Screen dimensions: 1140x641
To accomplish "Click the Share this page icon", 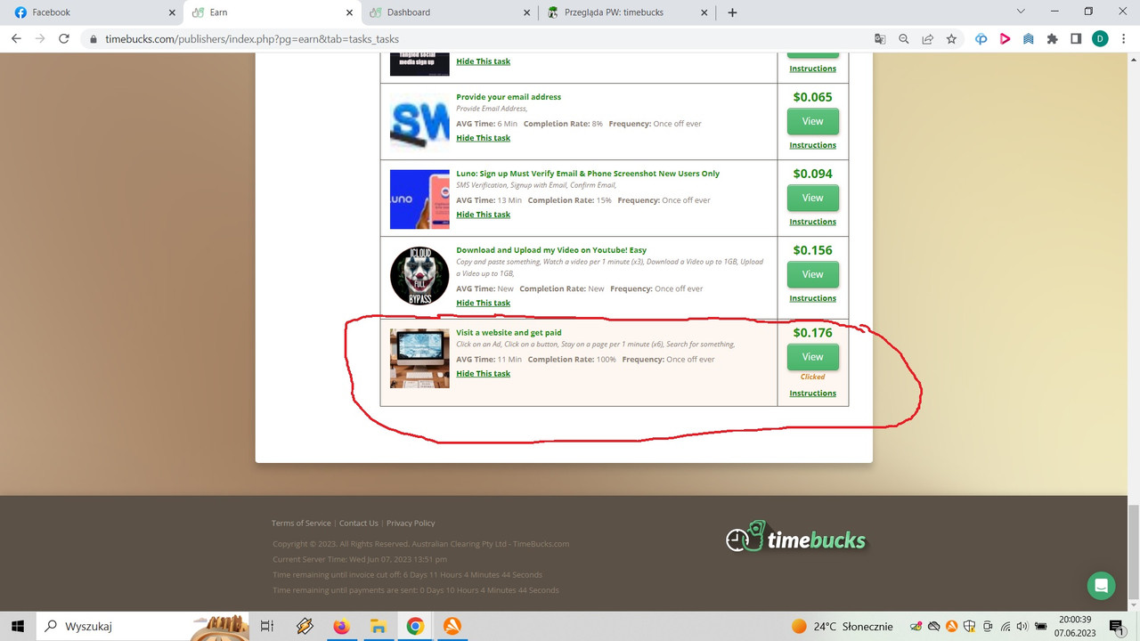I will pos(928,39).
